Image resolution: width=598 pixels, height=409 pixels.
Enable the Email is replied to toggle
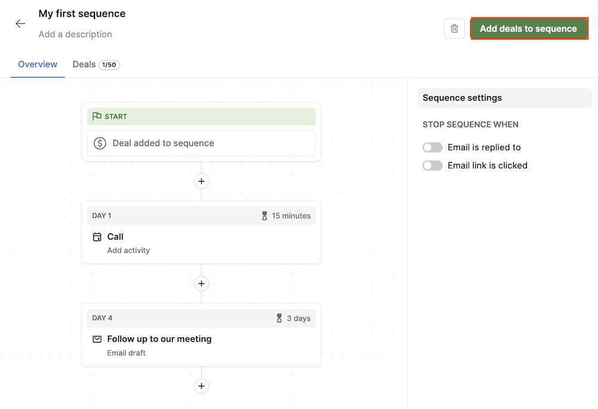[x=432, y=147]
